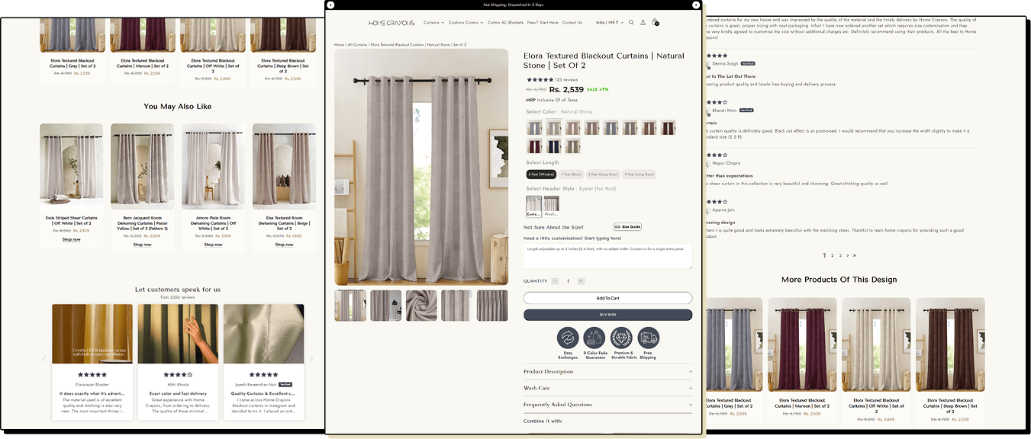Open the user account icon
Viewport: 1031px width, 439px height.
click(x=643, y=22)
